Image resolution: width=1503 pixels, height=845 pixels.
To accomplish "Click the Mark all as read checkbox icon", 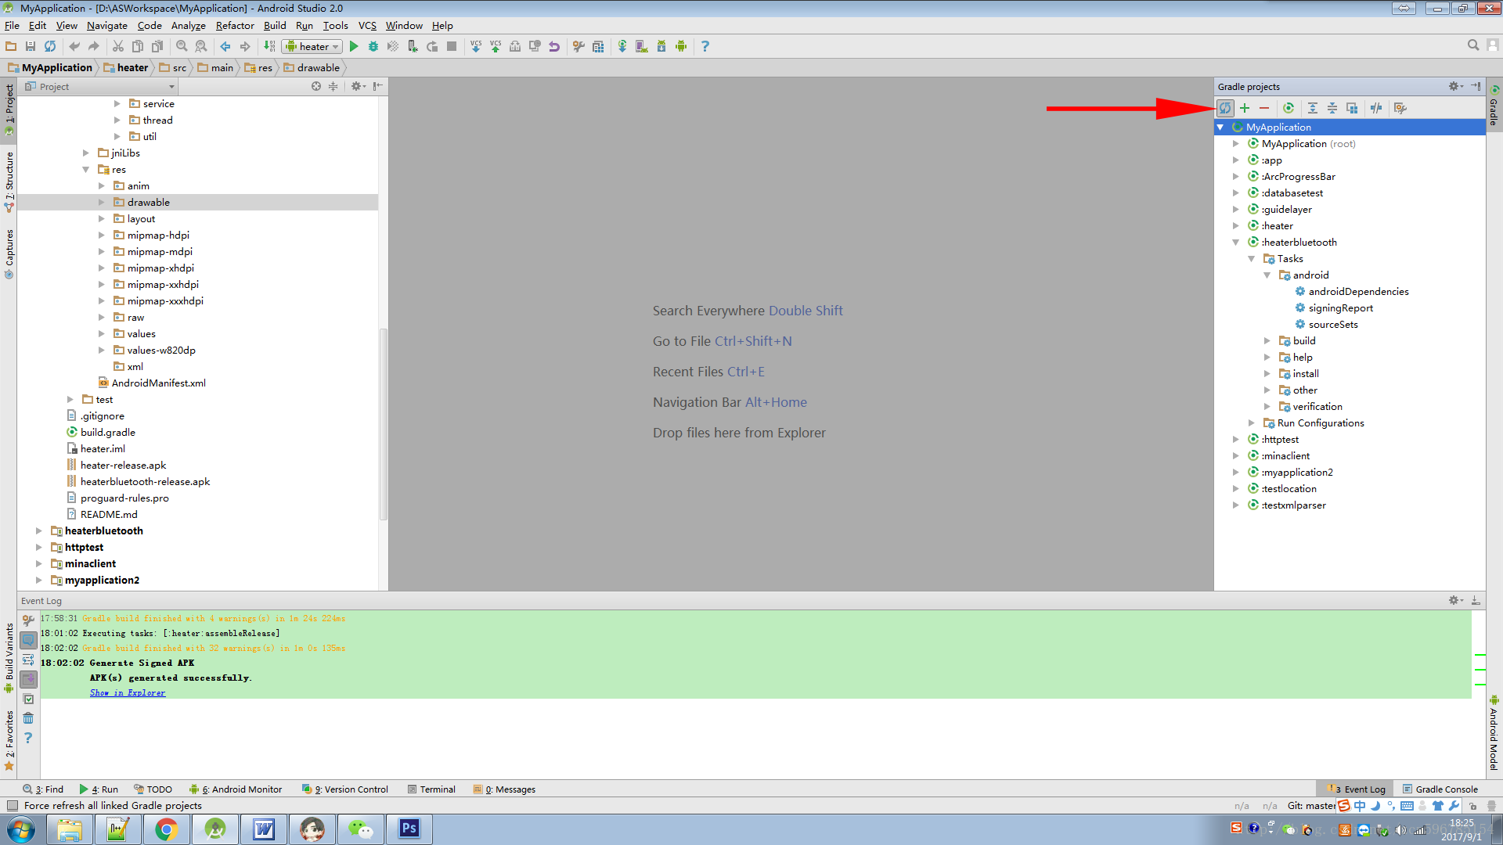I will [x=28, y=699].
